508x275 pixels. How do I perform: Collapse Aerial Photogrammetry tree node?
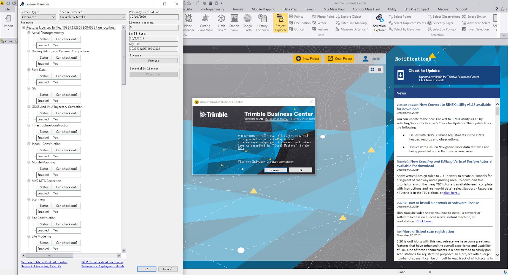tap(29, 33)
